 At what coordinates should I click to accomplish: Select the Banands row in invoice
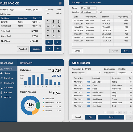[21, 22]
